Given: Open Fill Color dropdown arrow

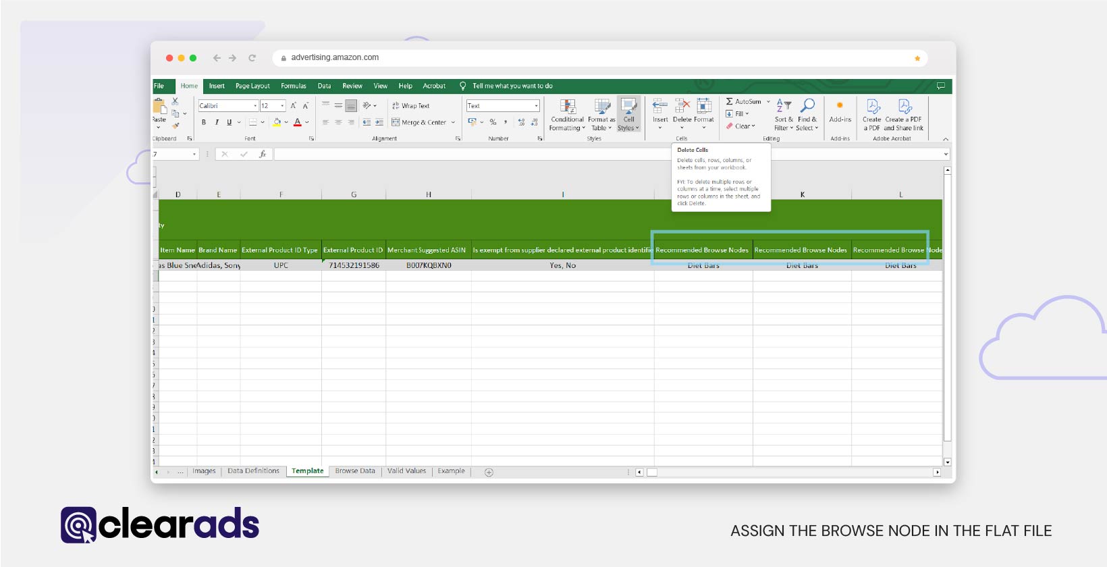Looking at the screenshot, I should (x=286, y=123).
